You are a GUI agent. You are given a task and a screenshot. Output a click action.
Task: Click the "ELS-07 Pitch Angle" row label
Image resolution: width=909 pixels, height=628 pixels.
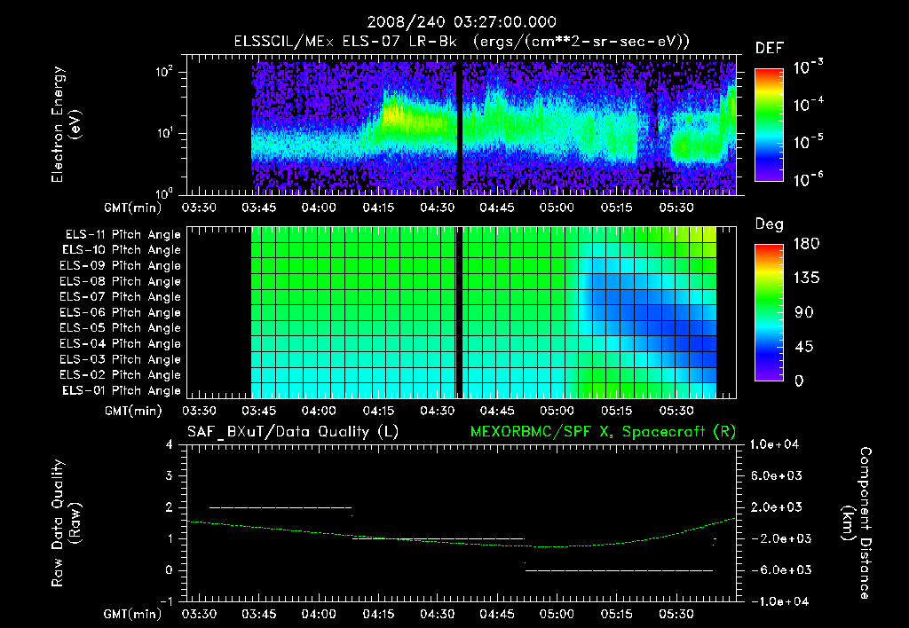pyautogui.click(x=121, y=297)
